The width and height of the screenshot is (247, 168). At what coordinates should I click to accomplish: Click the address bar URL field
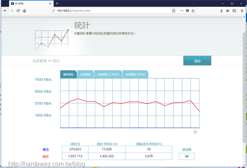click(116, 10)
